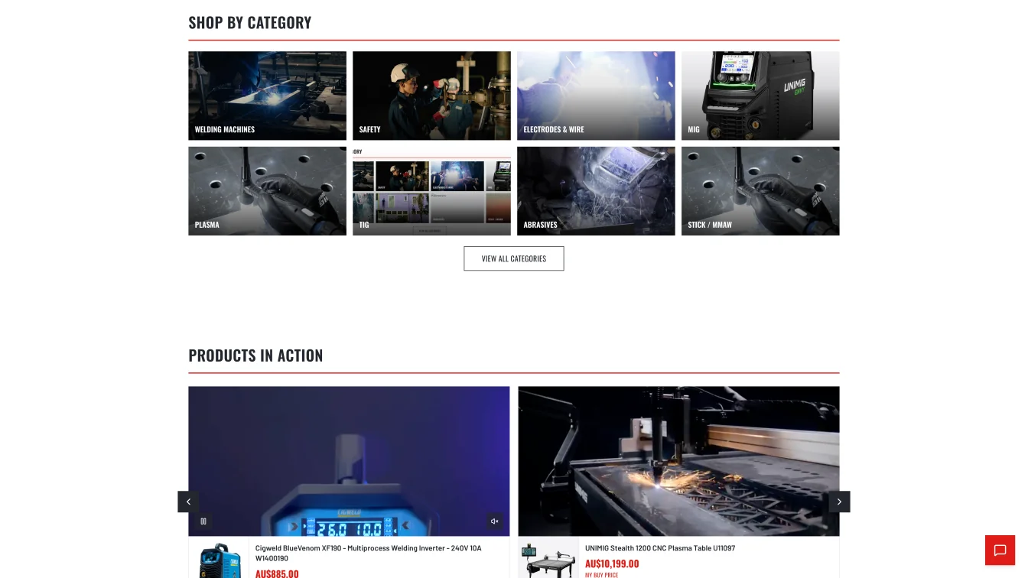Click the plasma table product thumbnail image
The image size is (1028, 578).
tap(548, 562)
